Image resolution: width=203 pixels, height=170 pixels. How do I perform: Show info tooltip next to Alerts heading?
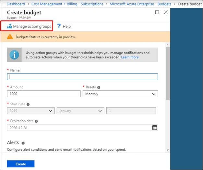[x=23, y=143]
